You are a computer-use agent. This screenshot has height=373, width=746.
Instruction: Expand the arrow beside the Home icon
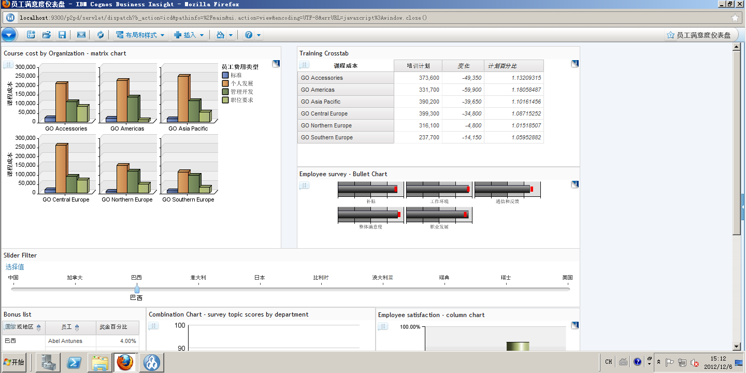(231, 35)
